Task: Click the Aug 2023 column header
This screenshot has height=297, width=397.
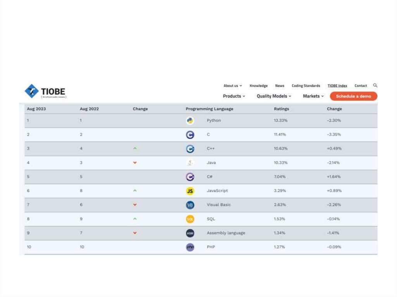Action: click(36, 109)
